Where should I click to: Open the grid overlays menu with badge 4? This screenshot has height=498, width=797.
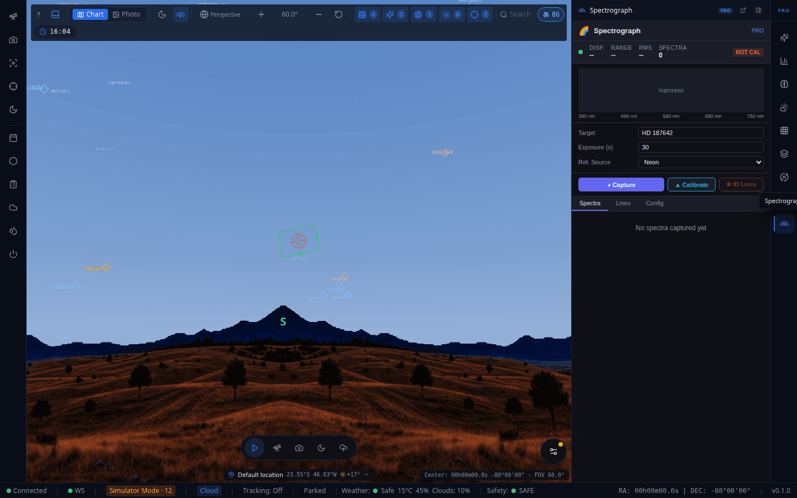coord(368,14)
